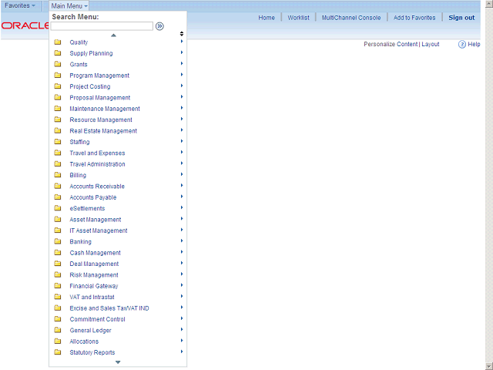Click the scroll up arrow atop menu list
Viewport: 493px width, 370px height.
pos(113,35)
